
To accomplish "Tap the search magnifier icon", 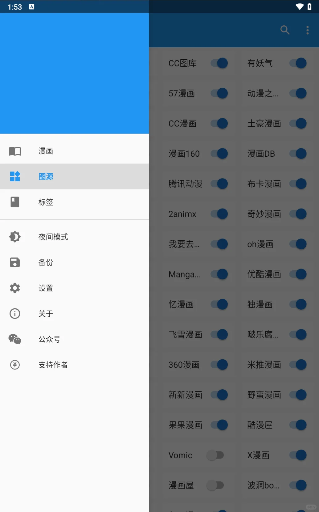I will [285, 30].
